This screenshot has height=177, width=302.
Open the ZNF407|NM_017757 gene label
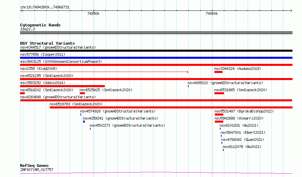pyautogui.click(x=37, y=170)
